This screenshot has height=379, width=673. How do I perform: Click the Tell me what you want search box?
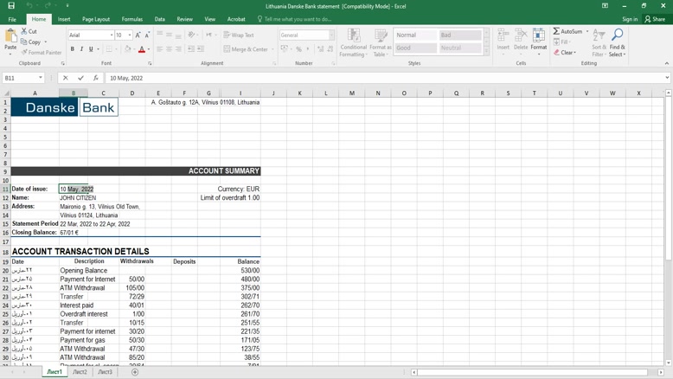(298, 19)
